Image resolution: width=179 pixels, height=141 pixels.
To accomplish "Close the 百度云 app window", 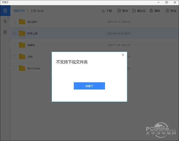I will pos(175,2).
